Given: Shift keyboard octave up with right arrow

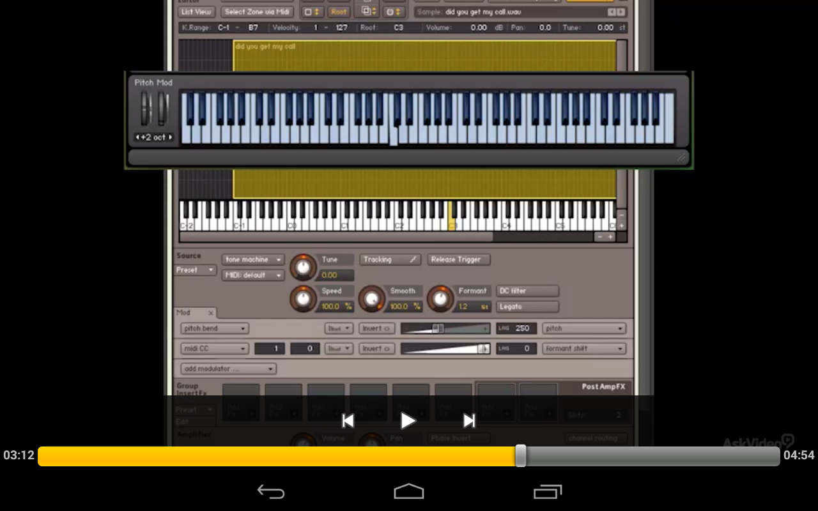Looking at the screenshot, I should pyautogui.click(x=171, y=137).
